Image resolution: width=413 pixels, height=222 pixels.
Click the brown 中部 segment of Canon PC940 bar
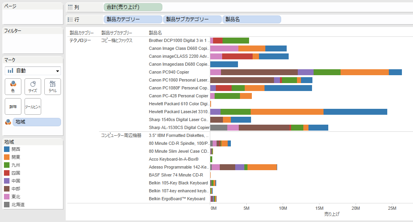[259, 72]
